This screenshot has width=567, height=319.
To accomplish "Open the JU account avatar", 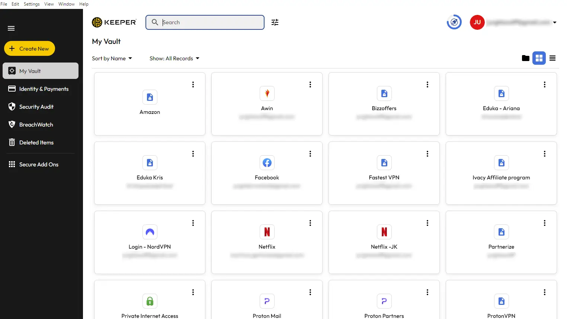I will pos(477,22).
